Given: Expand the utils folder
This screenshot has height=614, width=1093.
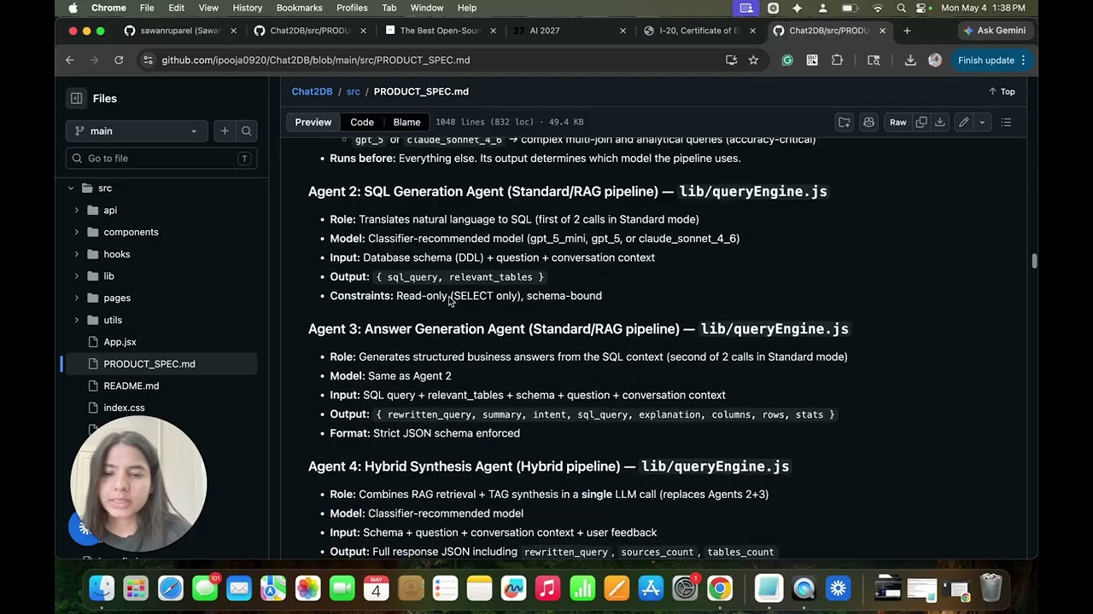Looking at the screenshot, I should tap(76, 320).
